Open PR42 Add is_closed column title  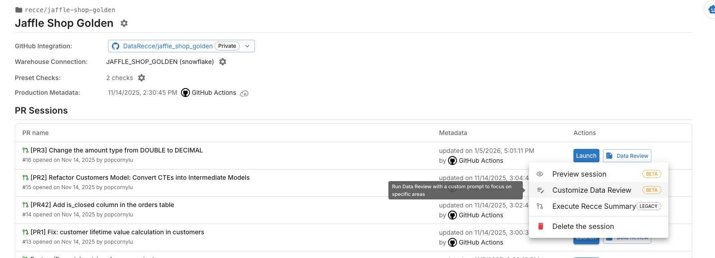102,205
